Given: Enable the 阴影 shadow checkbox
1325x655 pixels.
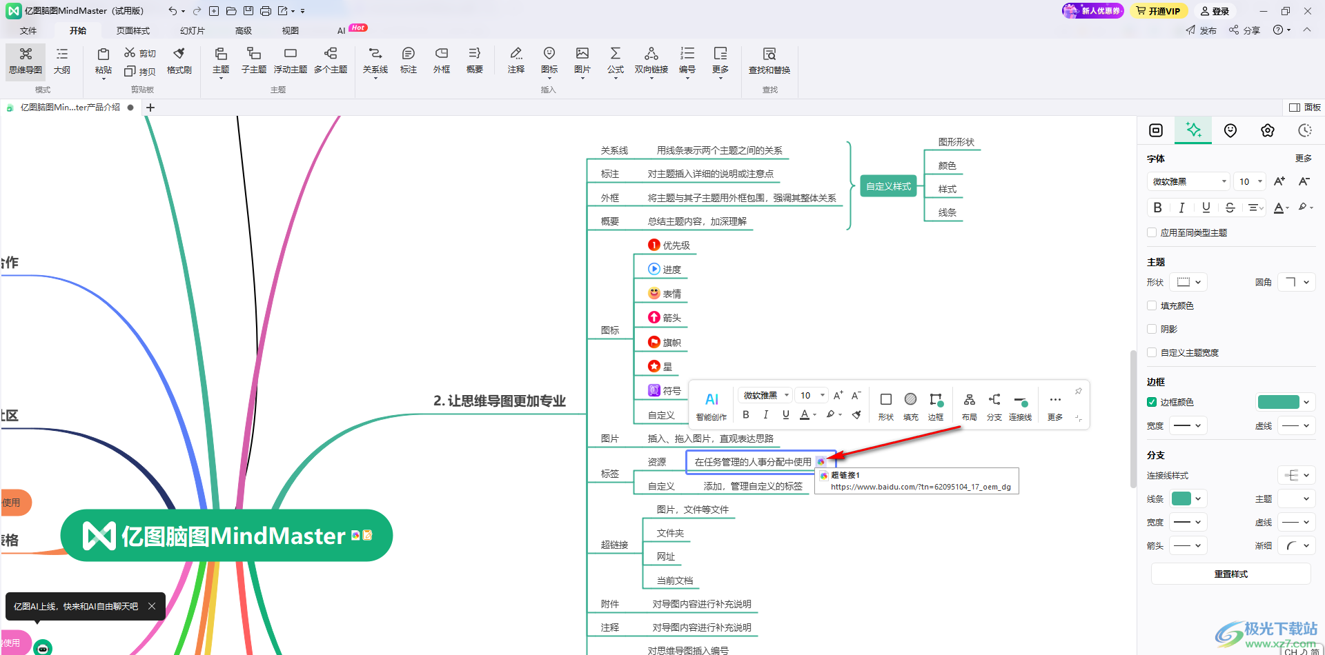Looking at the screenshot, I should (1152, 329).
